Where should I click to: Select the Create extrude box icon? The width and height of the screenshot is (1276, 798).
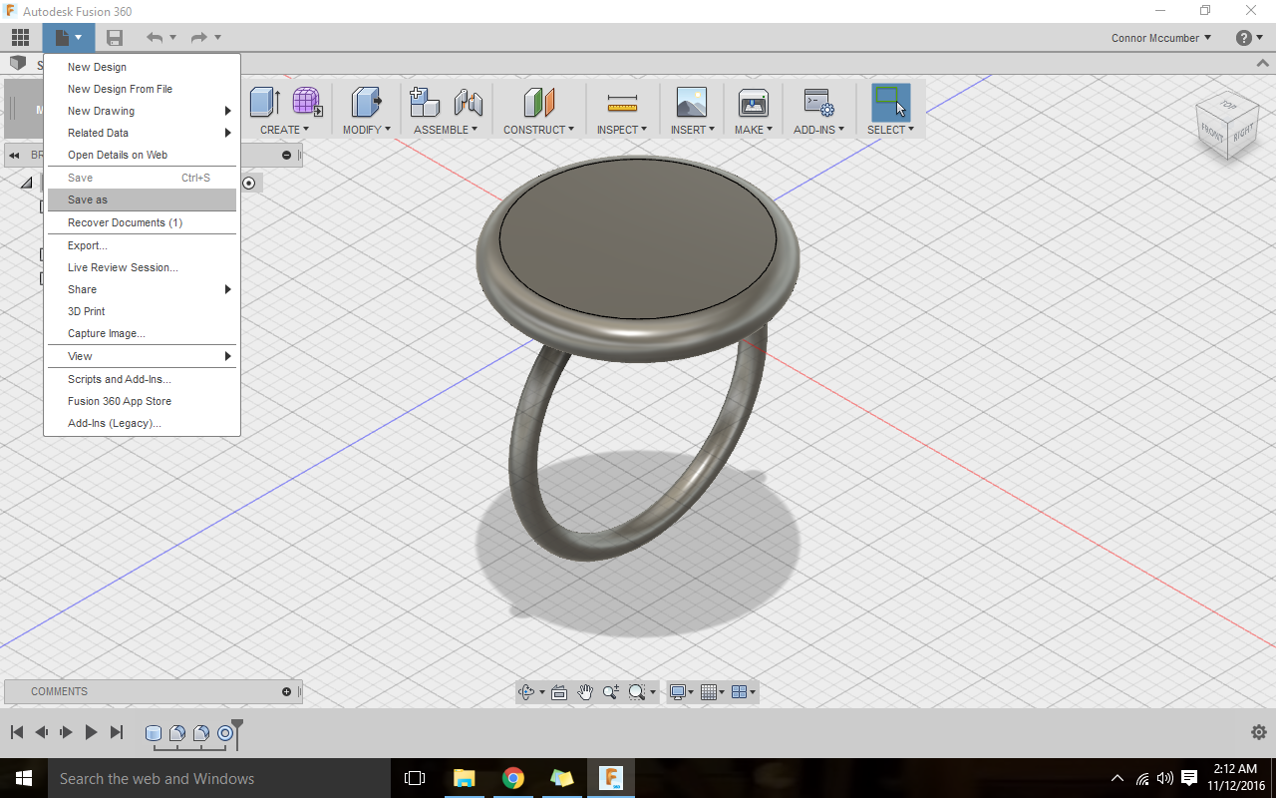pyautogui.click(x=264, y=102)
